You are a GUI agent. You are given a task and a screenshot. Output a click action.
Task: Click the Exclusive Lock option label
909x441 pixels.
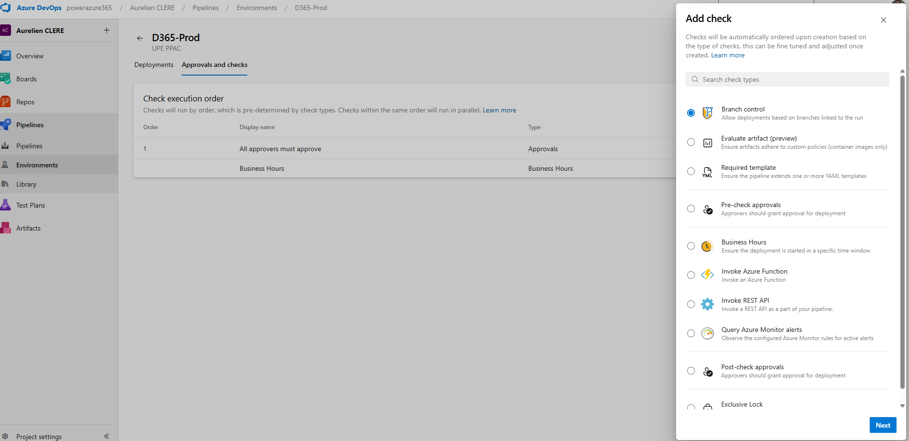(742, 404)
